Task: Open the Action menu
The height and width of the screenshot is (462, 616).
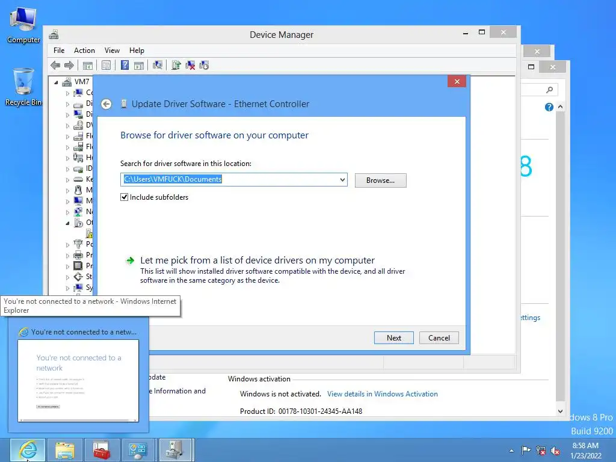Action: [x=84, y=51]
